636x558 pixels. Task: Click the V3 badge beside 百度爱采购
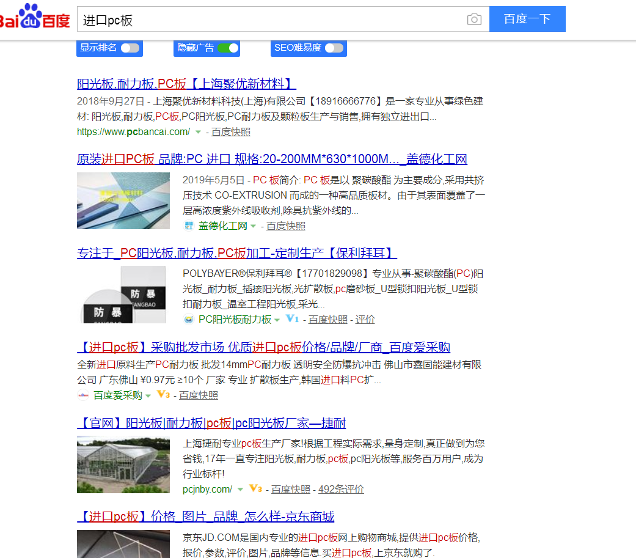tap(164, 394)
